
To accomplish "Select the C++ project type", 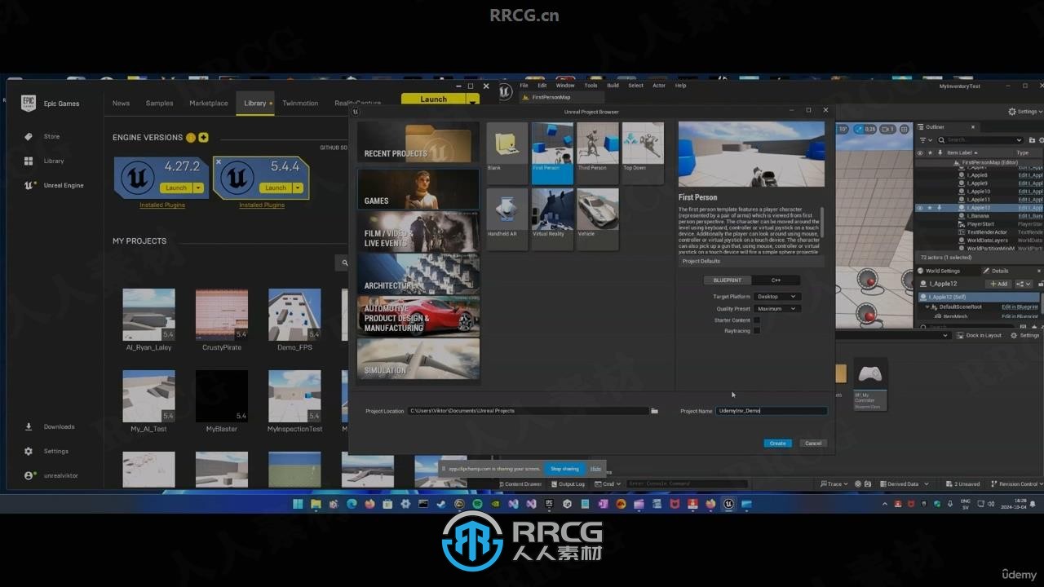I will [776, 280].
